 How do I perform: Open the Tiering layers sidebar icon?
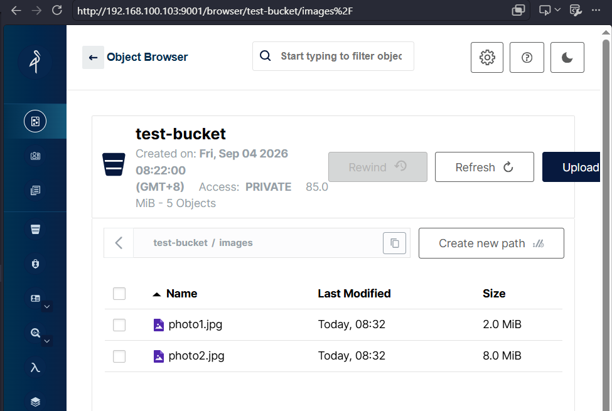[x=35, y=402]
